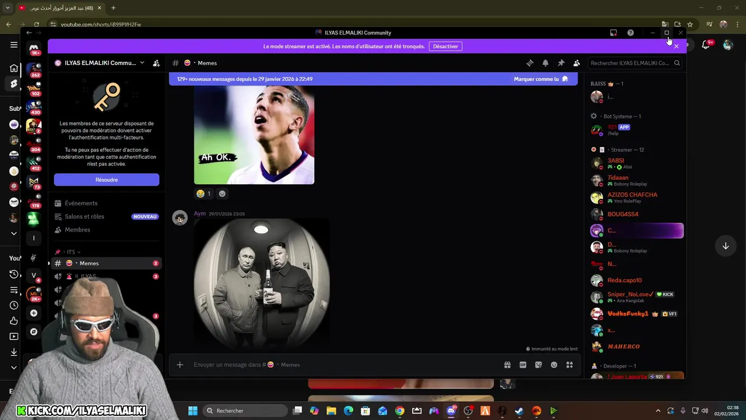Open YouTube notifications bell with 9+ badge
The width and height of the screenshot is (746, 420).
click(706, 44)
